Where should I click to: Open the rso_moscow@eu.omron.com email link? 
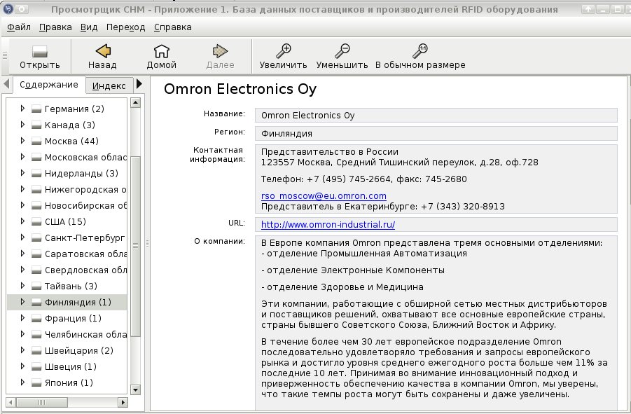(324, 196)
